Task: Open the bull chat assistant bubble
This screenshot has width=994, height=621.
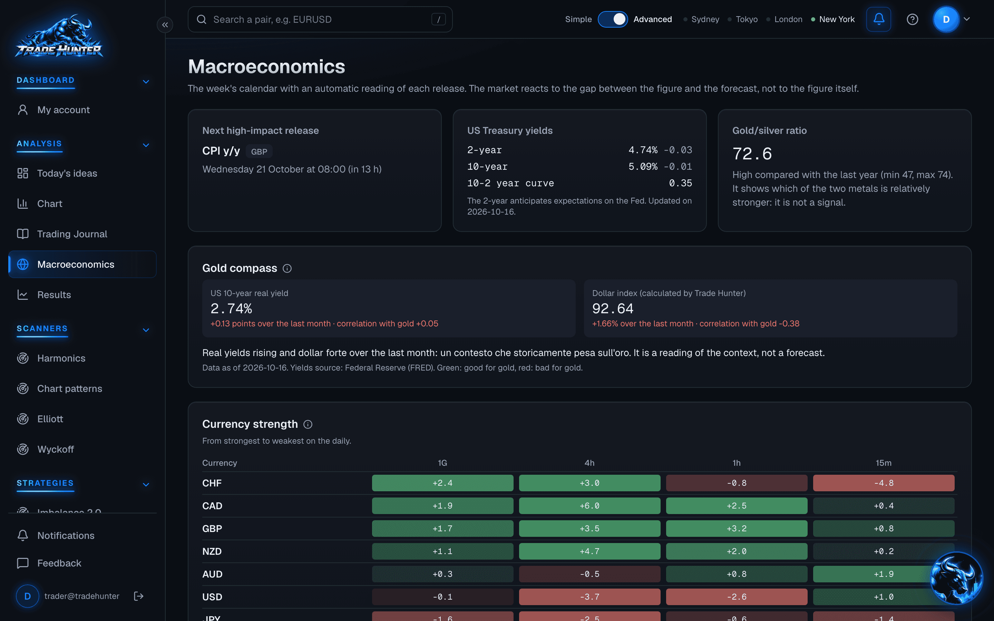Action: [957, 578]
